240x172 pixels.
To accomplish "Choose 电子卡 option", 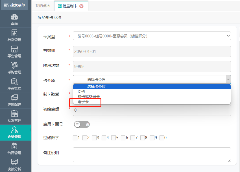I will point(152,102).
